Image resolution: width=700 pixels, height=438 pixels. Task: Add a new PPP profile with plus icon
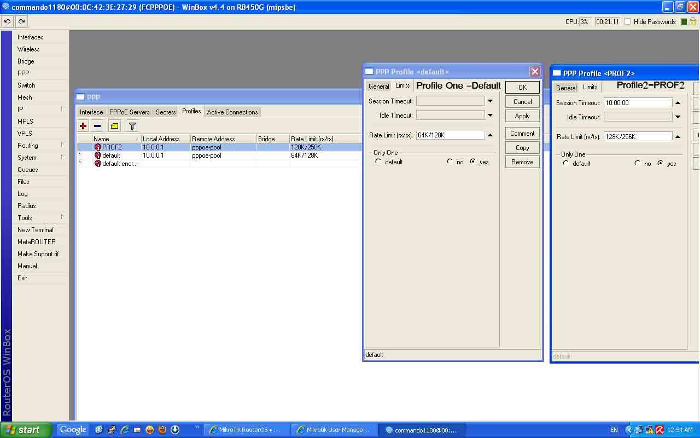(83, 126)
